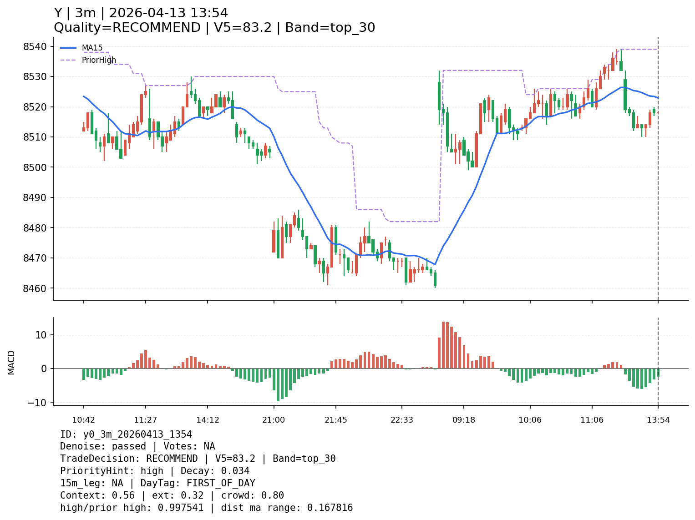Click the 8460 price axis label
Viewport: 695px width, 520px height.
click(35, 288)
